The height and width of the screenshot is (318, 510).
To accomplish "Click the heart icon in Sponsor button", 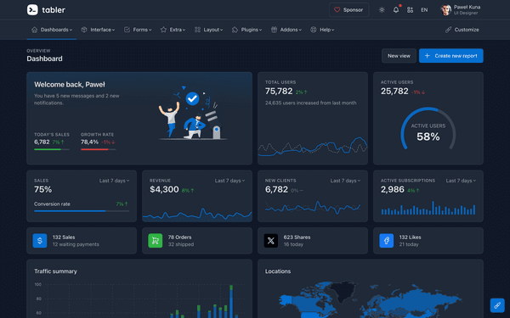I will pos(337,9).
